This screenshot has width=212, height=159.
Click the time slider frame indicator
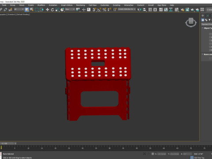[x=7, y=144]
